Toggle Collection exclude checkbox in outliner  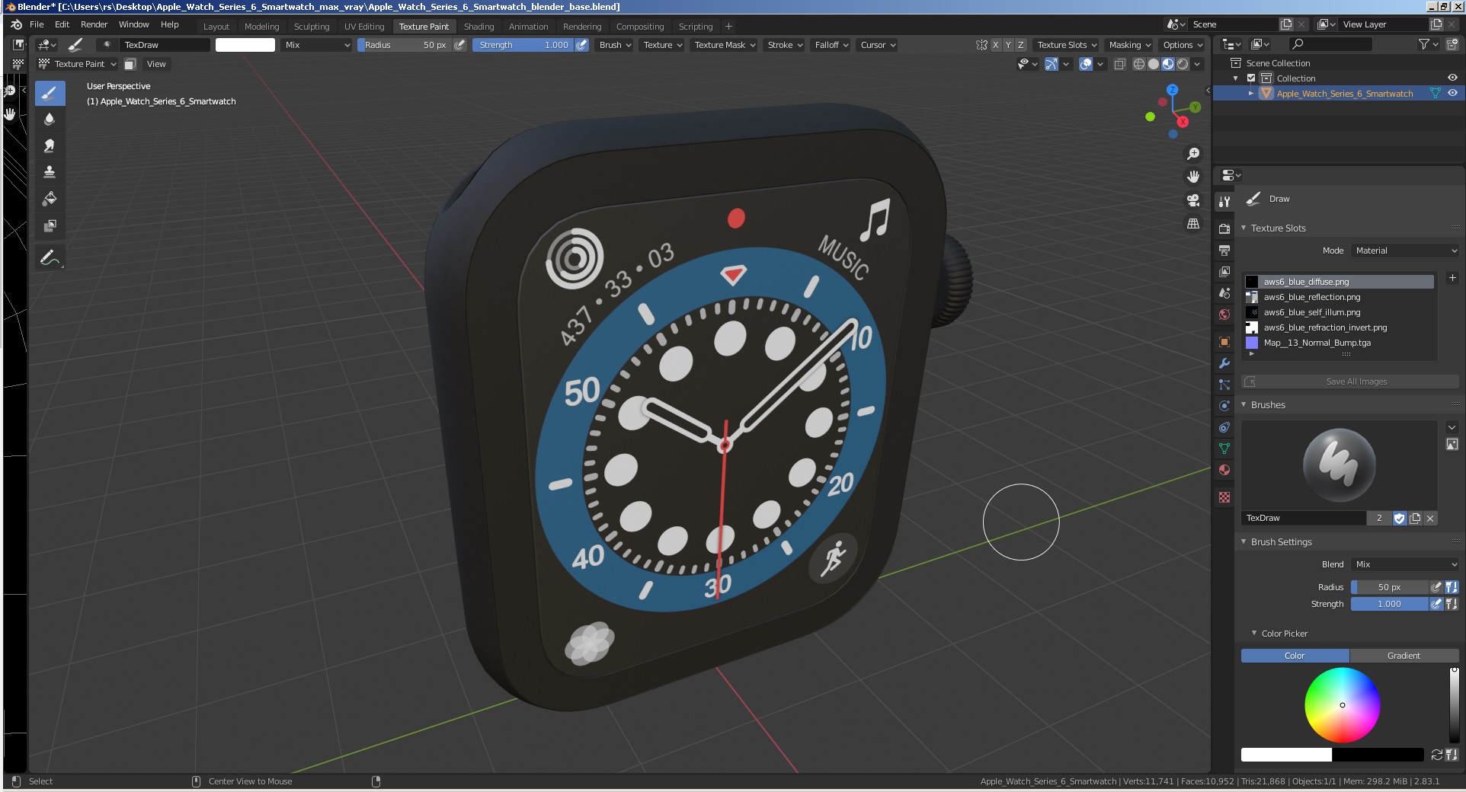(1251, 78)
